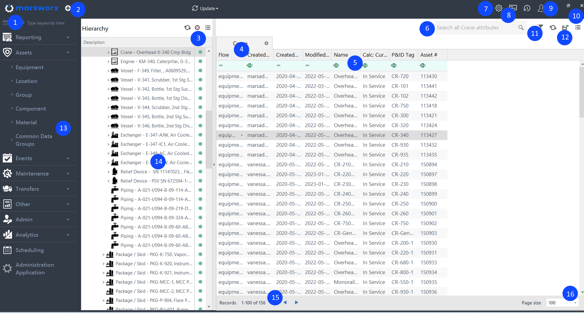Viewport: 584px width, 313px height.
Task: Click the Events calendar-check icon
Action: coord(7,158)
